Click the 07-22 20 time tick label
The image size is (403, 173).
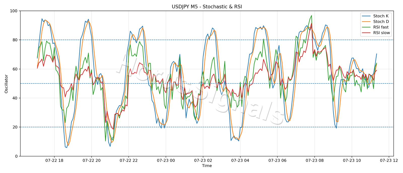pos(91,160)
